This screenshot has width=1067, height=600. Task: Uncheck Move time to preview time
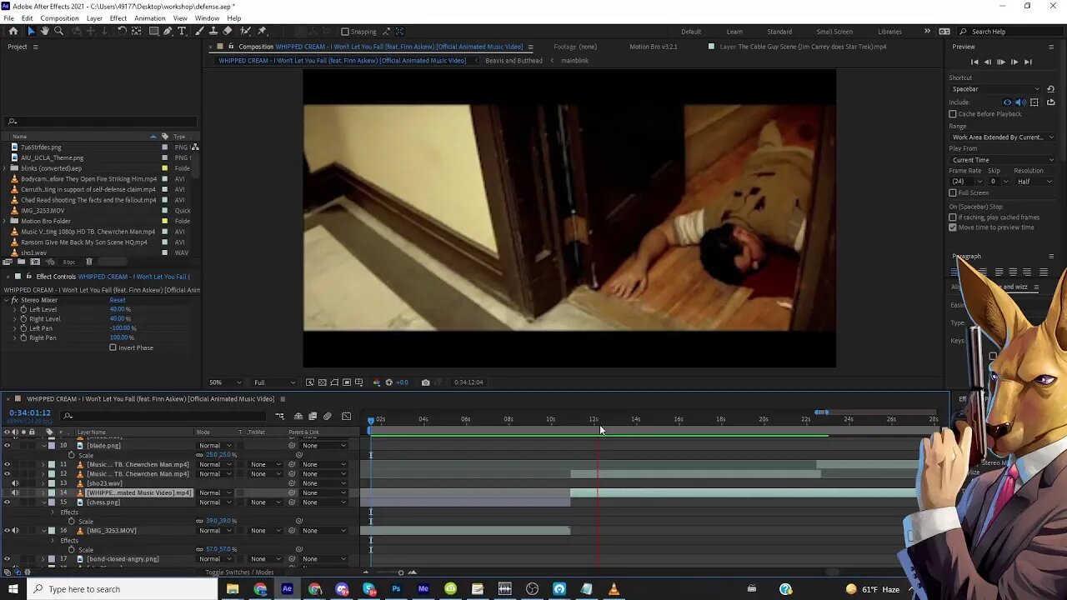[953, 227]
